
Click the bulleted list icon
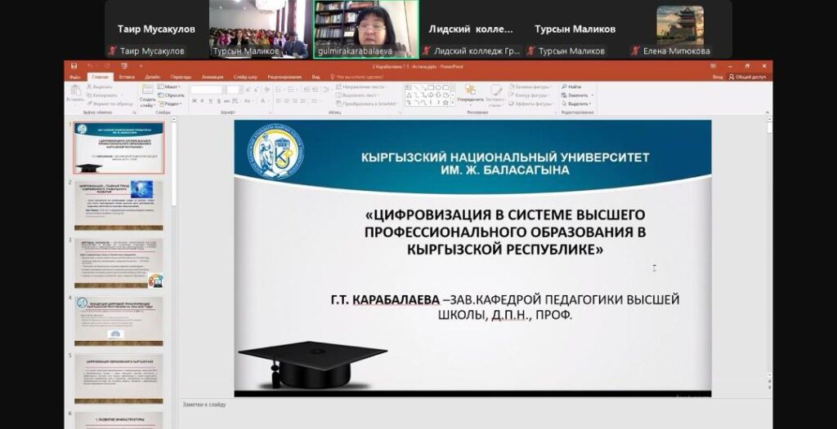coord(278,89)
